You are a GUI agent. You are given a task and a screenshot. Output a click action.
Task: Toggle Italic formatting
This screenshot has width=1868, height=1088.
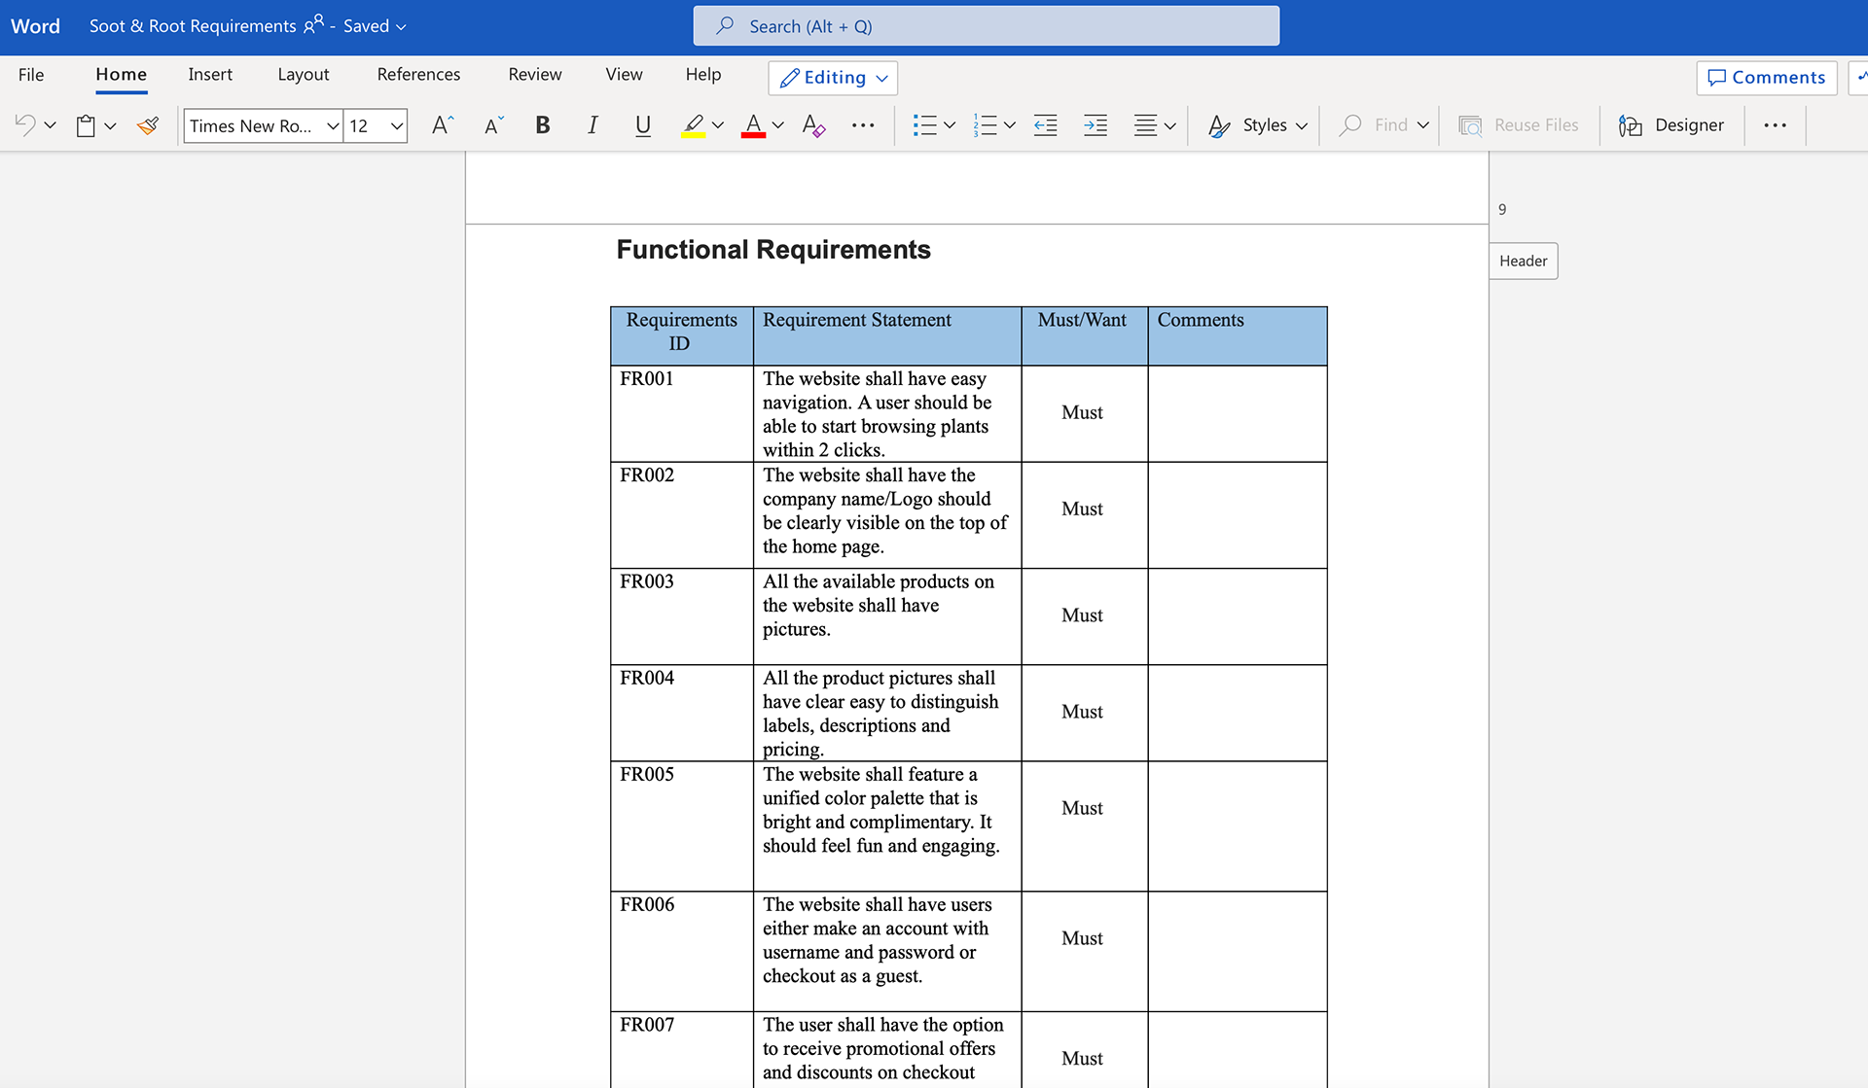(593, 125)
